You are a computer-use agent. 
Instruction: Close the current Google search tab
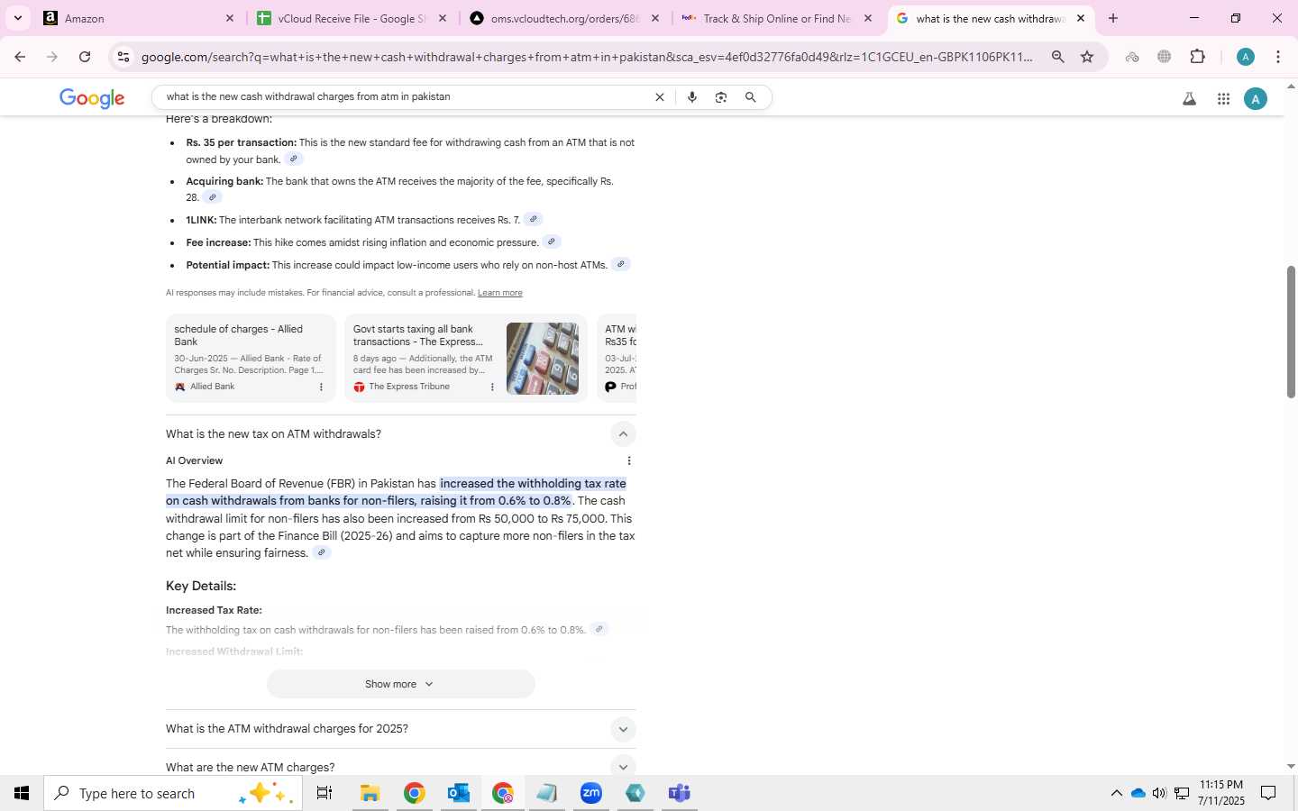pos(1080,18)
